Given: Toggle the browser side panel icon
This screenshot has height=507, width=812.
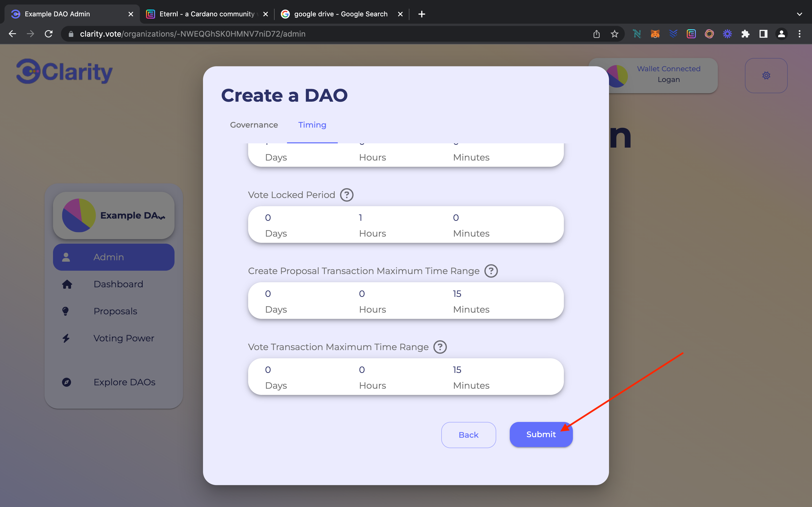Looking at the screenshot, I should click(763, 34).
